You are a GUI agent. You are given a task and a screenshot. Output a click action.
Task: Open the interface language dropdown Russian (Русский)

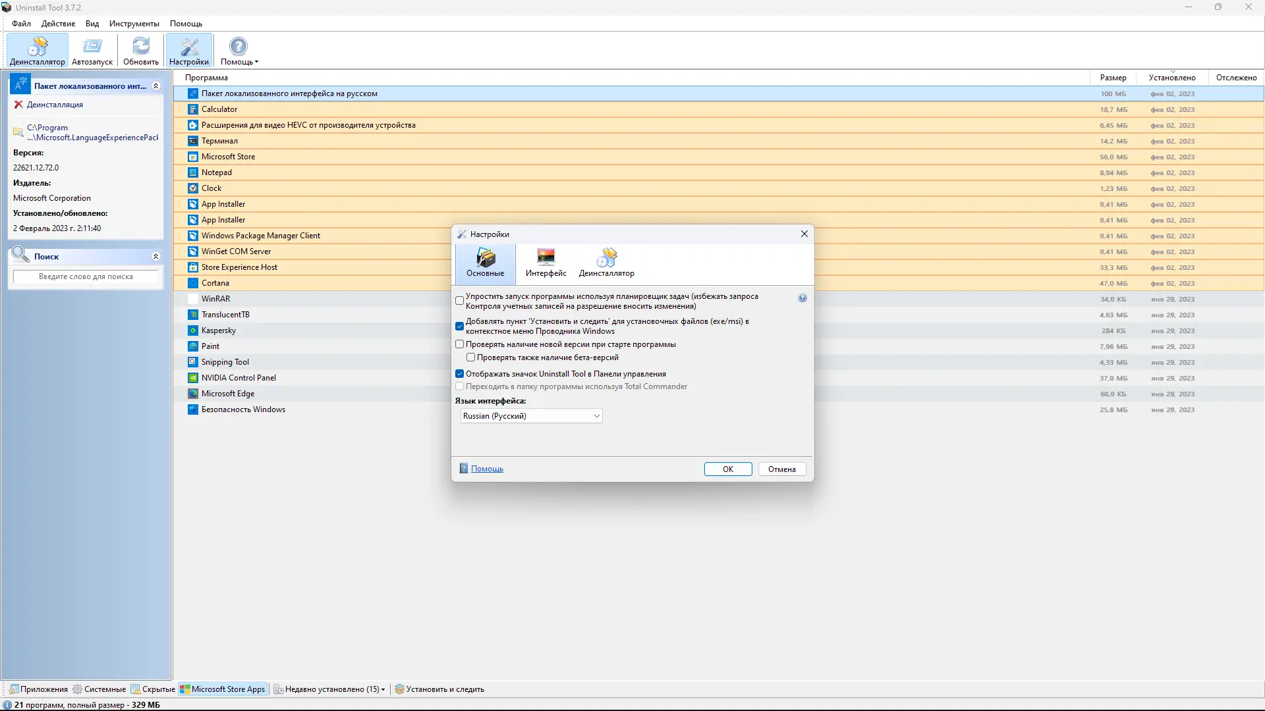coord(531,416)
